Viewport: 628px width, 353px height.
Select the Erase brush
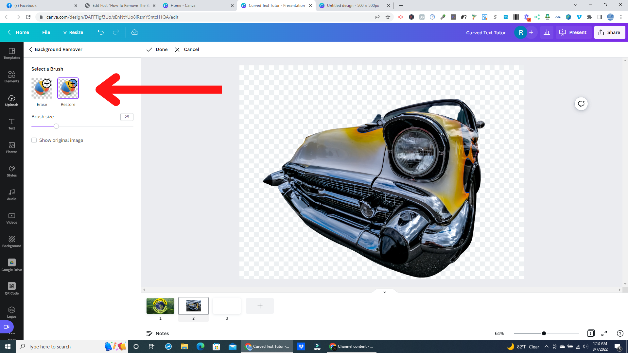click(42, 88)
